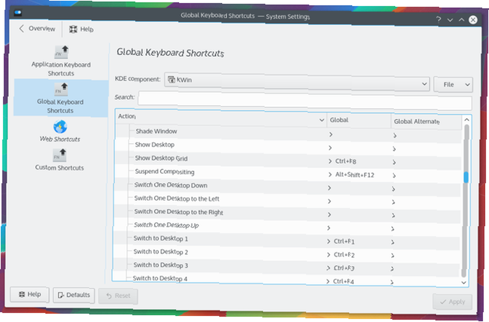Select Switch One Desktop to the Left
Image resolution: width=489 pixels, height=322 pixels.
tap(177, 198)
